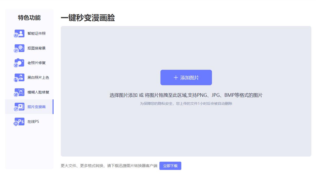Image resolution: width=316 pixels, height=181 pixels.
Task: Click the 添加图片 upload button
Action: point(186,77)
